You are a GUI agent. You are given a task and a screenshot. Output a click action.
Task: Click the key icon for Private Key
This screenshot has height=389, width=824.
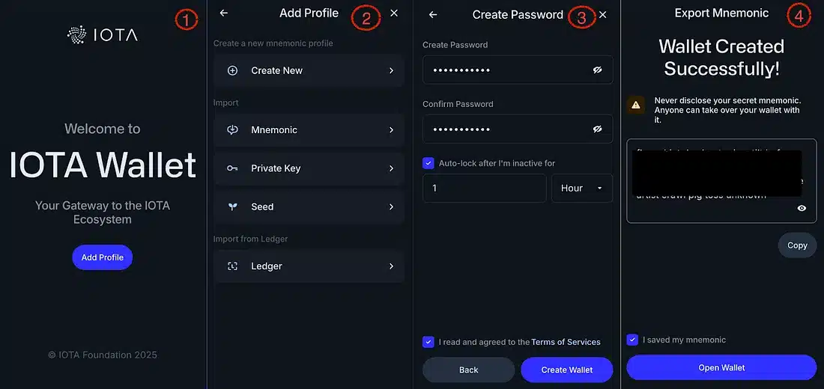point(232,168)
